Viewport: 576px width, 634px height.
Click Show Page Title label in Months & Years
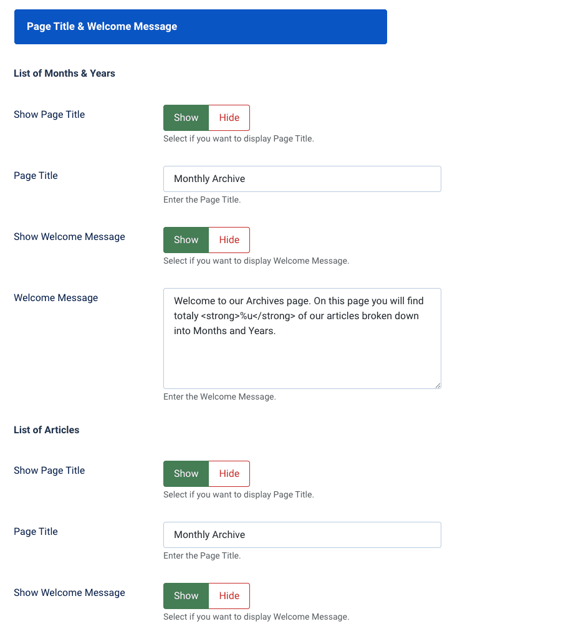(49, 115)
